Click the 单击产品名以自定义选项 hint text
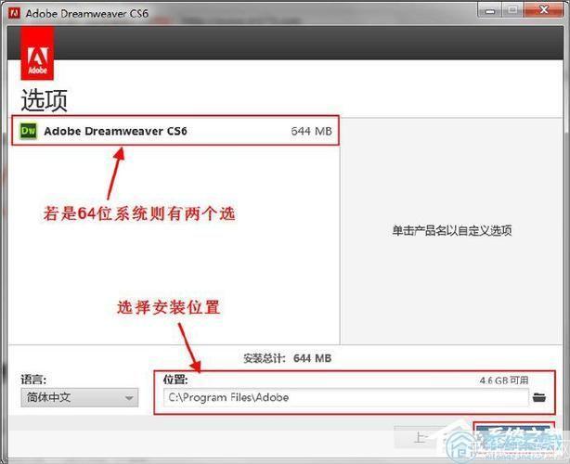The height and width of the screenshot is (464, 570). (452, 230)
